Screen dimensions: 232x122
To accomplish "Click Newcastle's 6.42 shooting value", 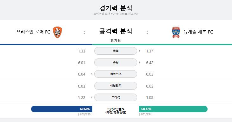I will (x=149, y=63).
